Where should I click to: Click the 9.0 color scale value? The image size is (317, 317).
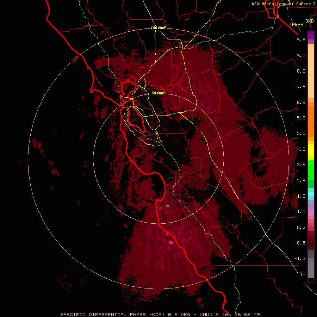point(301,55)
